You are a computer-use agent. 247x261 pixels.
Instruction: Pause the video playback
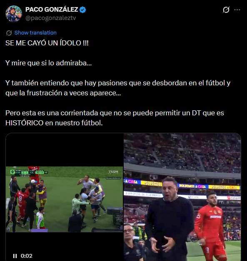click(15, 256)
